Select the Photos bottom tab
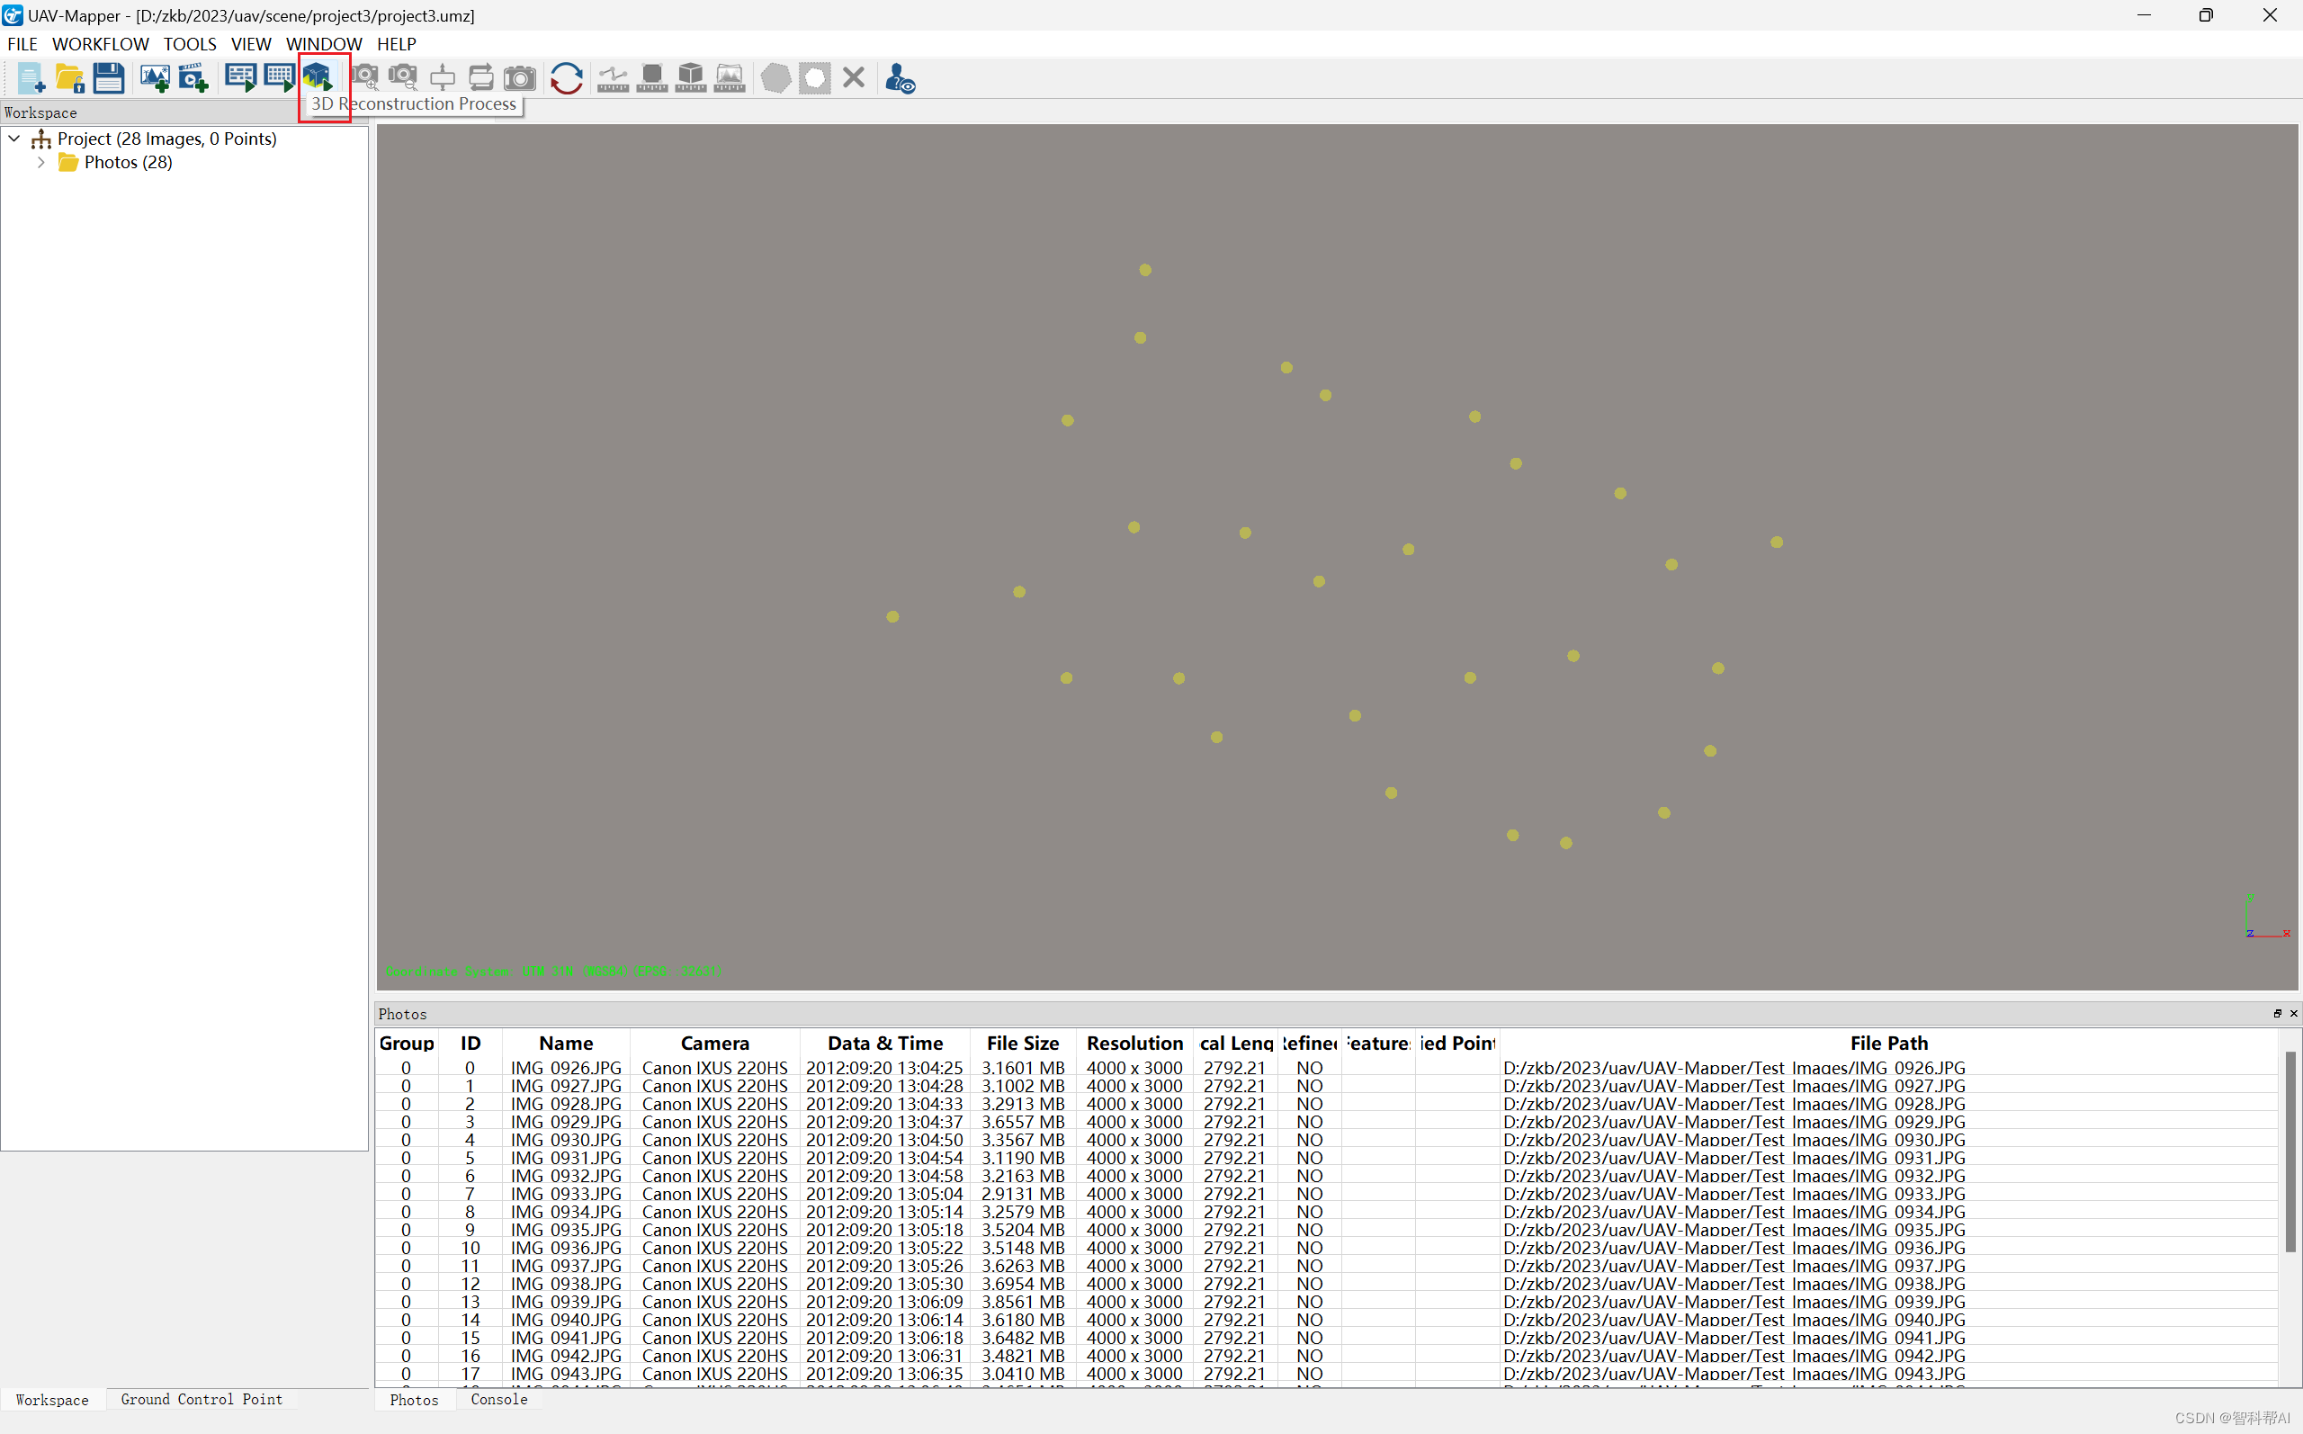 pyautogui.click(x=415, y=1400)
